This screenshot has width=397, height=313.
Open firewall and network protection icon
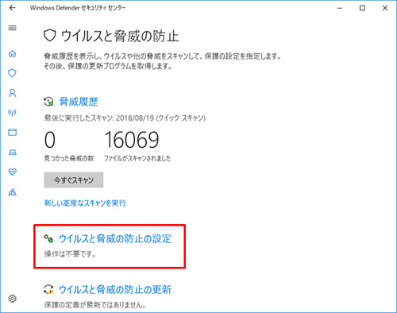12,113
